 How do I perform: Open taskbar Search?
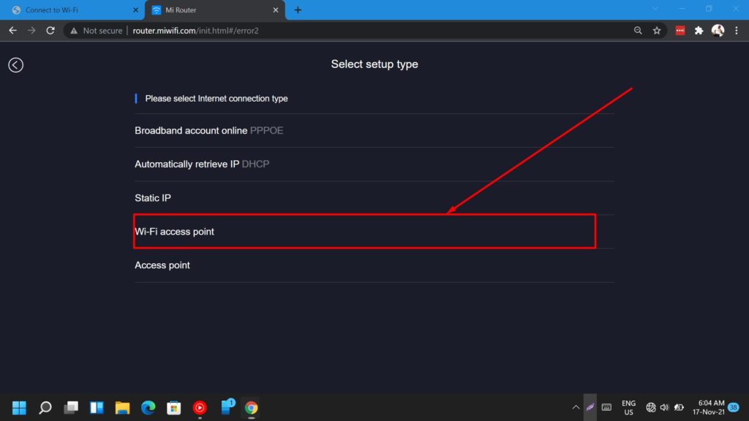[45, 408]
